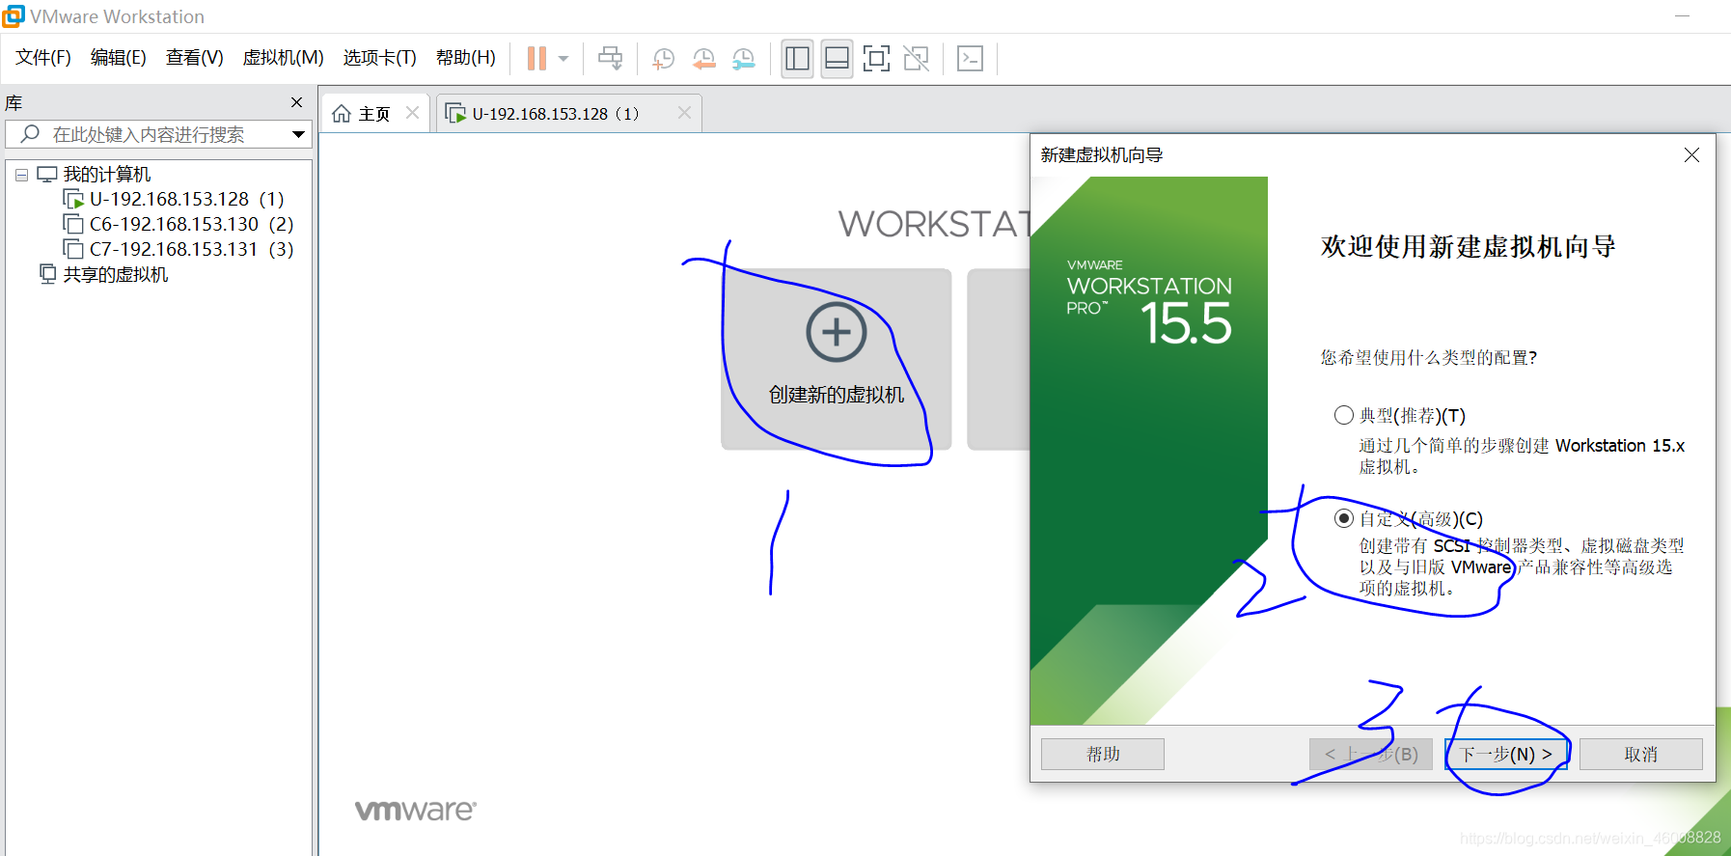The height and width of the screenshot is (856, 1731).
Task: Toggle the thumbnail bar view icon
Action: pos(837,59)
